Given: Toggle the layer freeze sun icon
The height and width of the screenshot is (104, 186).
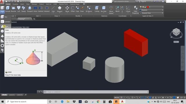Looking at the screenshot, I should [143, 7].
